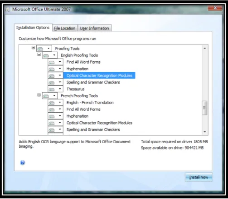228x199 pixels.
Task: Select English Proofing Tools in the tree
Action: (x=79, y=55)
